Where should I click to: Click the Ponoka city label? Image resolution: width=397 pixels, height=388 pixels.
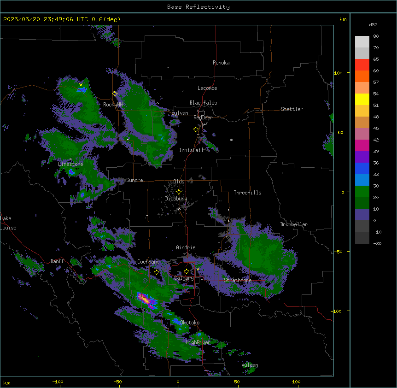221,63
